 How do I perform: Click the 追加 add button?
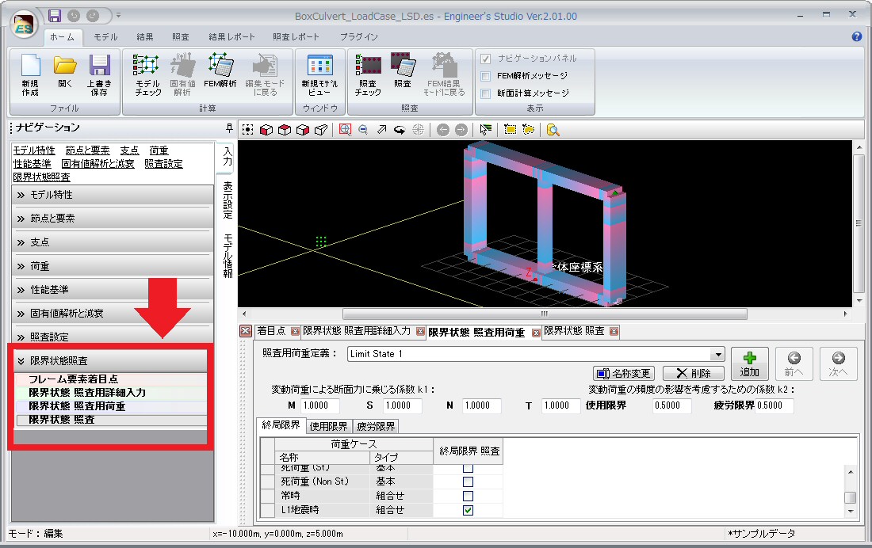[x=750, y=364]
